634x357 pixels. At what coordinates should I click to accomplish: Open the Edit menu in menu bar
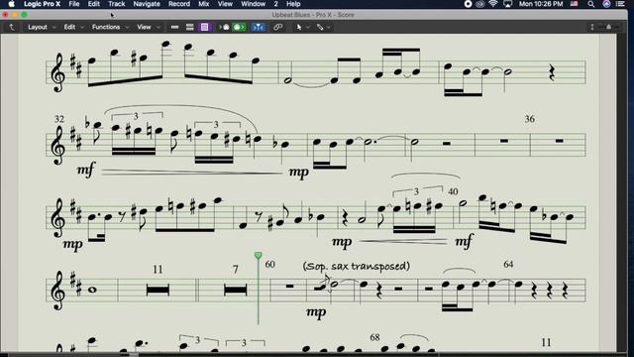pos(94,4)
